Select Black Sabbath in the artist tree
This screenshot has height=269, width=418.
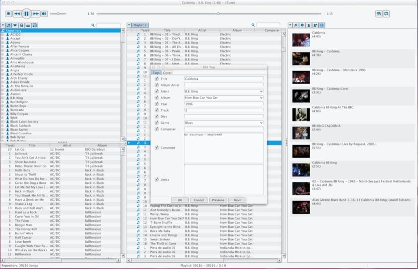pyautogui.click(x=20, y=126)
